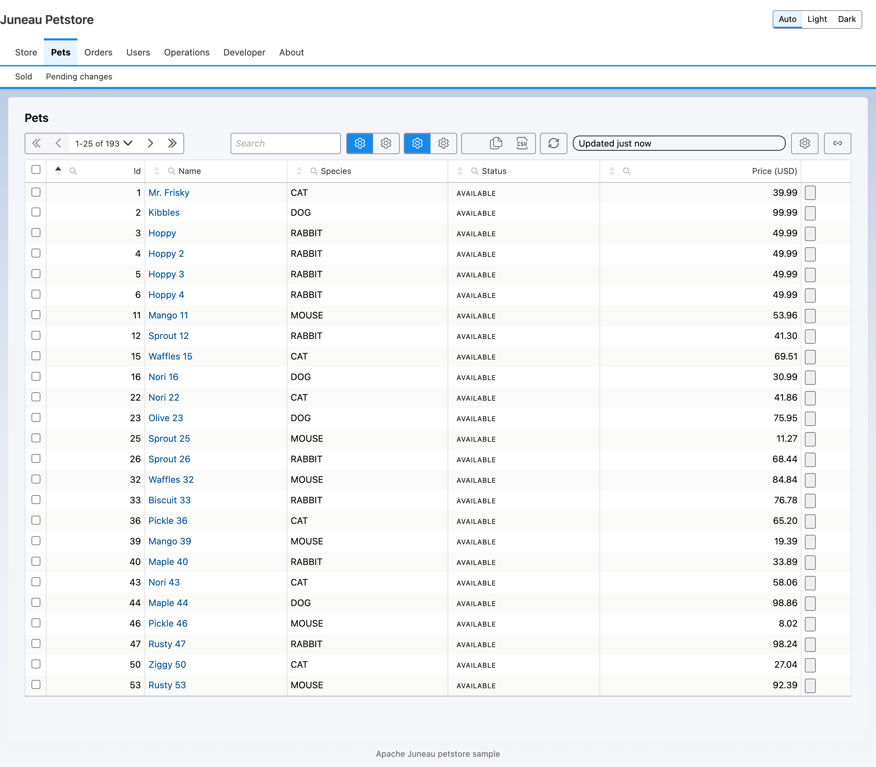The height and width of the screenshot is (767, 876).
Task: Open the Status column filter magnifier
Action: point(475,171)
